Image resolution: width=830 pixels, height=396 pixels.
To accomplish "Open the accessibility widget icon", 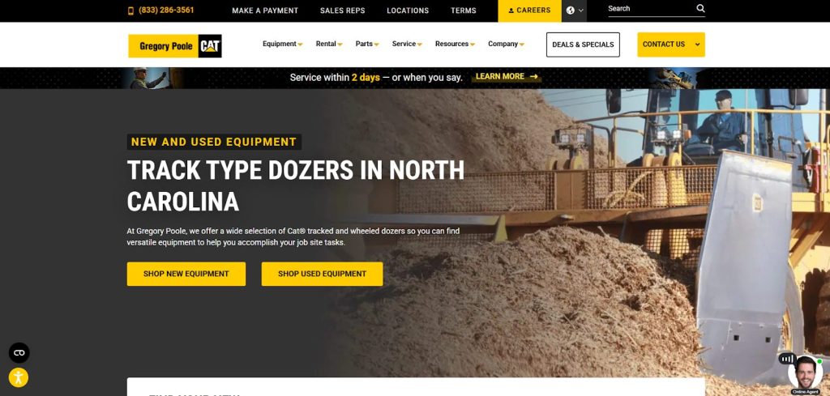I will 19,377.
